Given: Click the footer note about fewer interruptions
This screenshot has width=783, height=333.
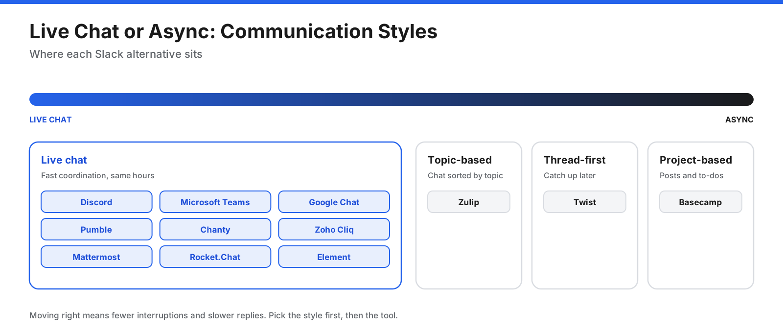Looking at the screenshot, I should point(213,315).
